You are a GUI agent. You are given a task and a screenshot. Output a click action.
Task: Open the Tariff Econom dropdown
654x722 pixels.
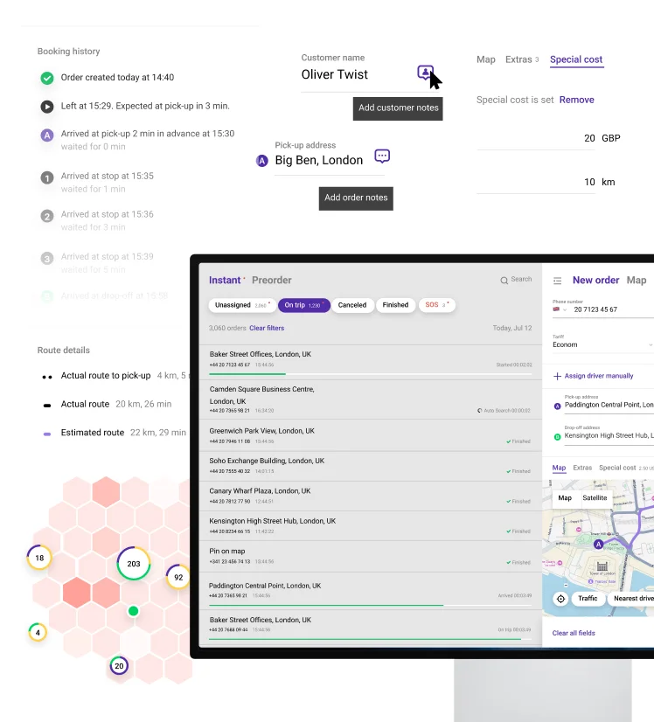pos(602,344)
